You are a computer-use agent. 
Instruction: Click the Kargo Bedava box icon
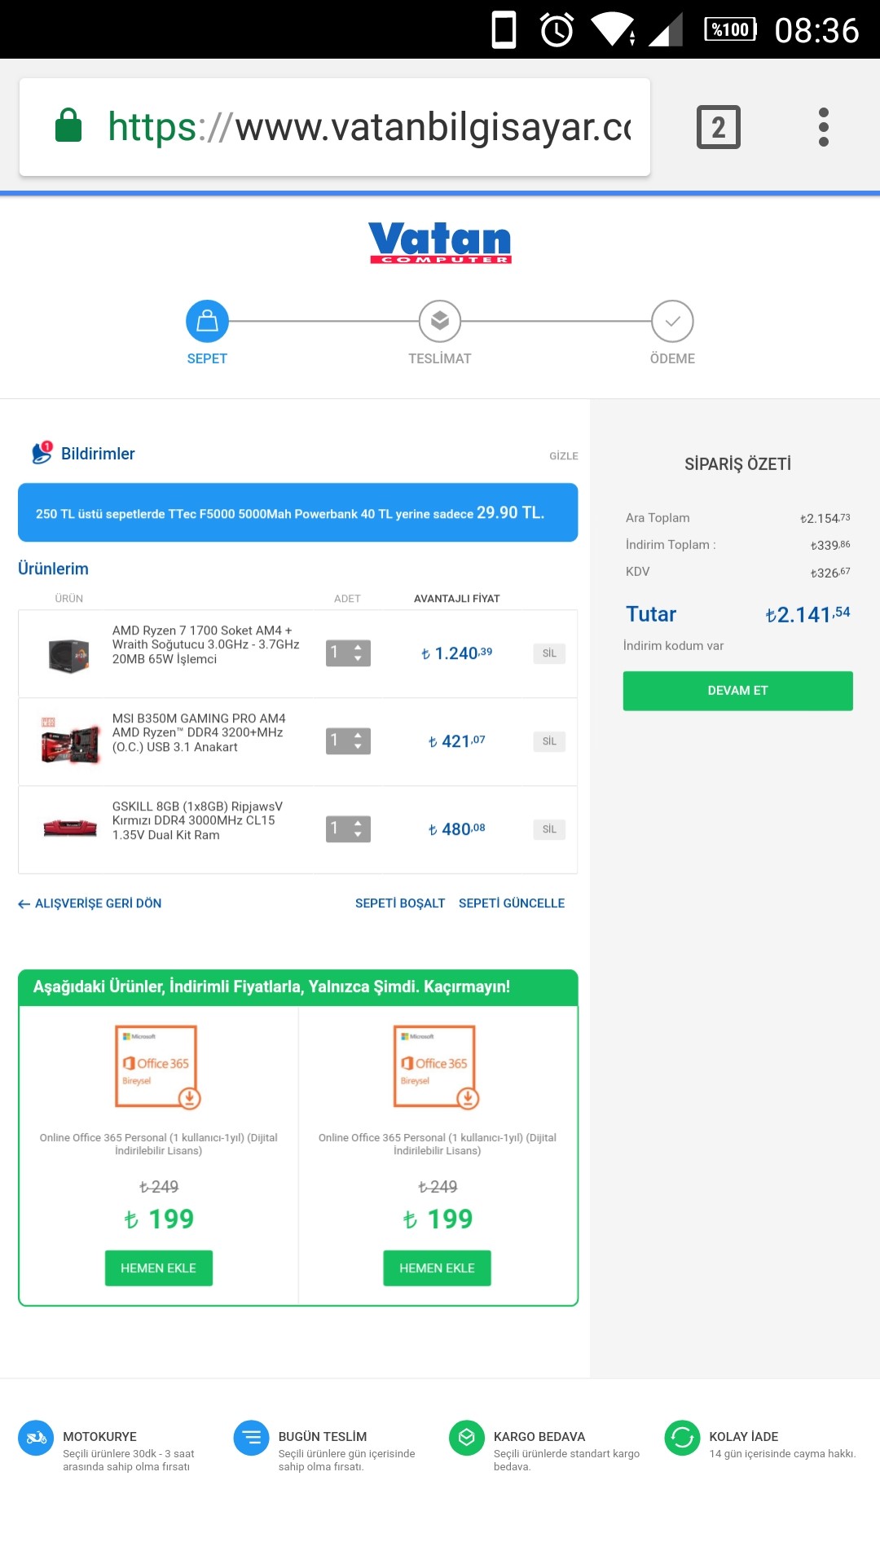[x=467, y=1438]
